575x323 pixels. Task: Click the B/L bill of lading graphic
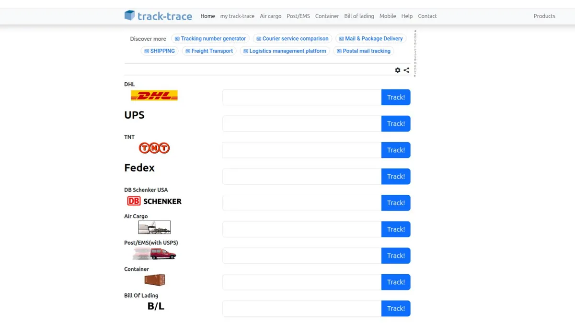pos(156,306)
